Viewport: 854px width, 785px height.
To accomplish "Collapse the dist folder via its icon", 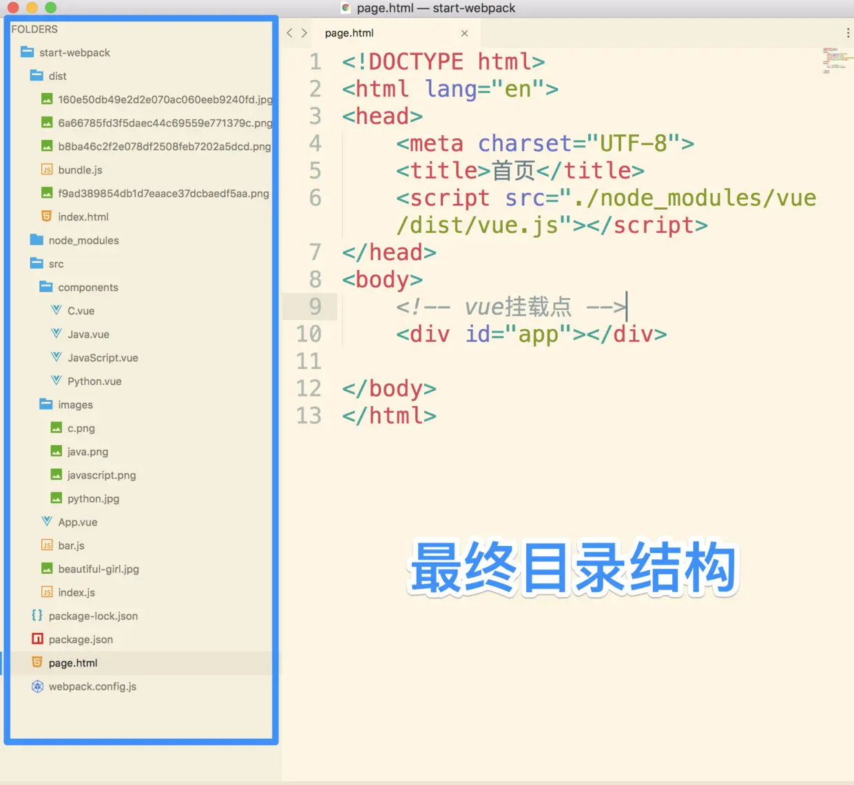I will [37, 75].
